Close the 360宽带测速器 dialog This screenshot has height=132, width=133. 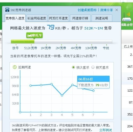click(x=117, y=10)
